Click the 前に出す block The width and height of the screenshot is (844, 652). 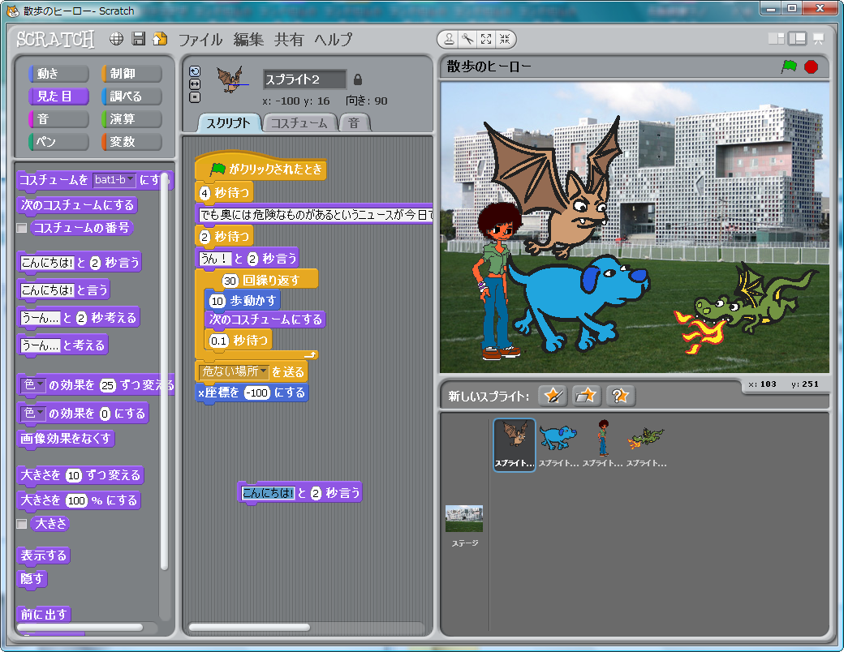click(44, 614)
